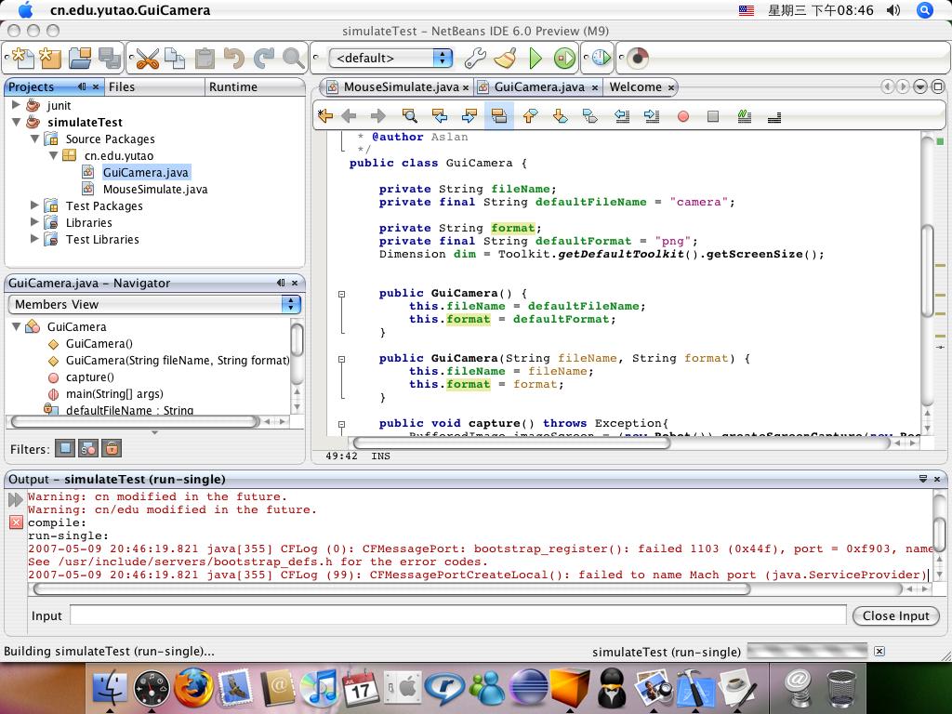Click the clock icon in main toolbar
The width and height of the screenshot is (952, 714).
tap(602, 59)
